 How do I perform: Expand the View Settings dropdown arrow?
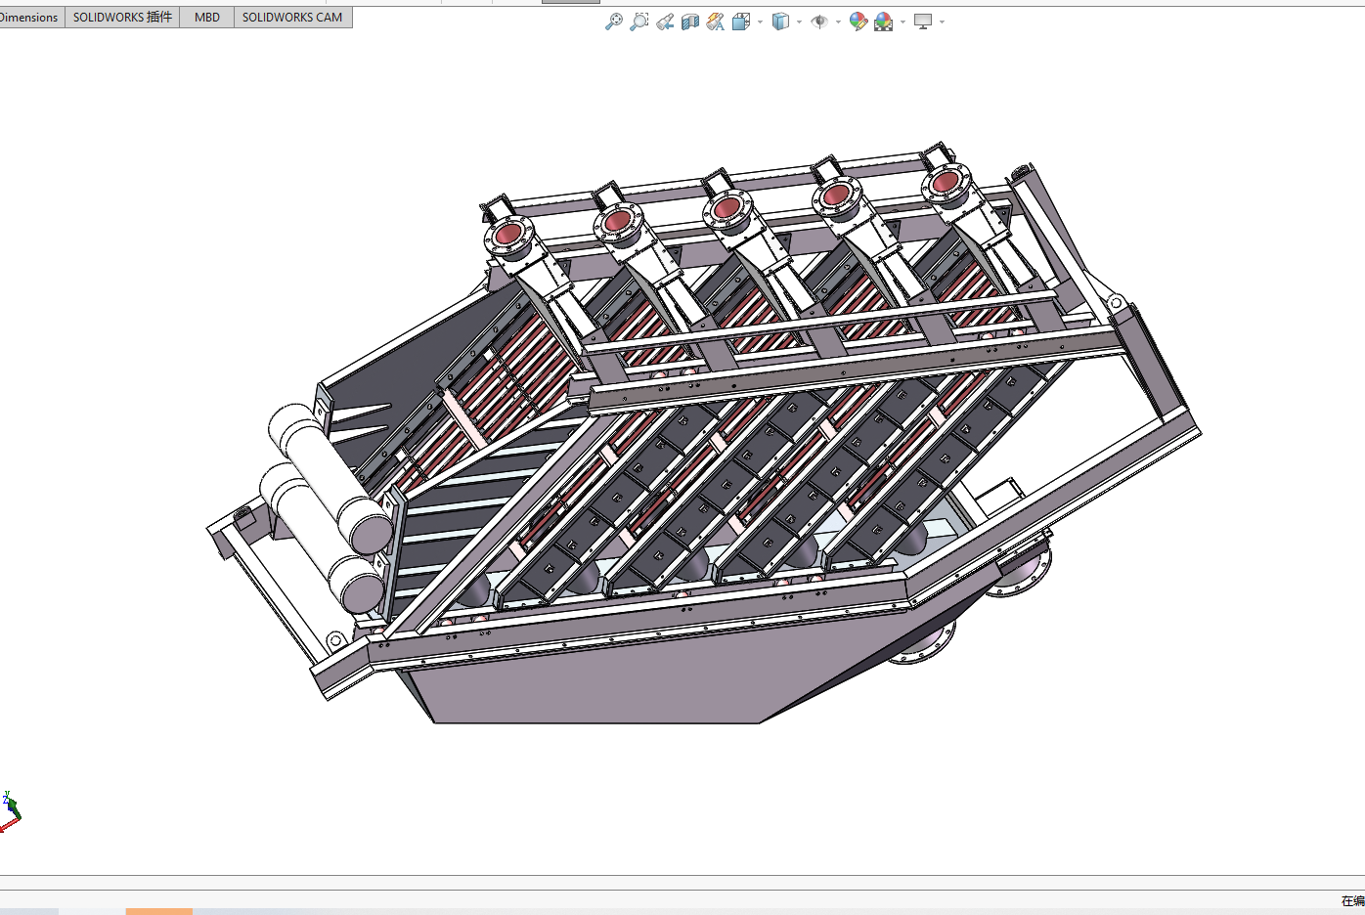pyautogui.click(x=942, y=22)
